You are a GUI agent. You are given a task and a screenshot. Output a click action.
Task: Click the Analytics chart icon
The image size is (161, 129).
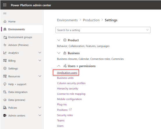[5, 53]
